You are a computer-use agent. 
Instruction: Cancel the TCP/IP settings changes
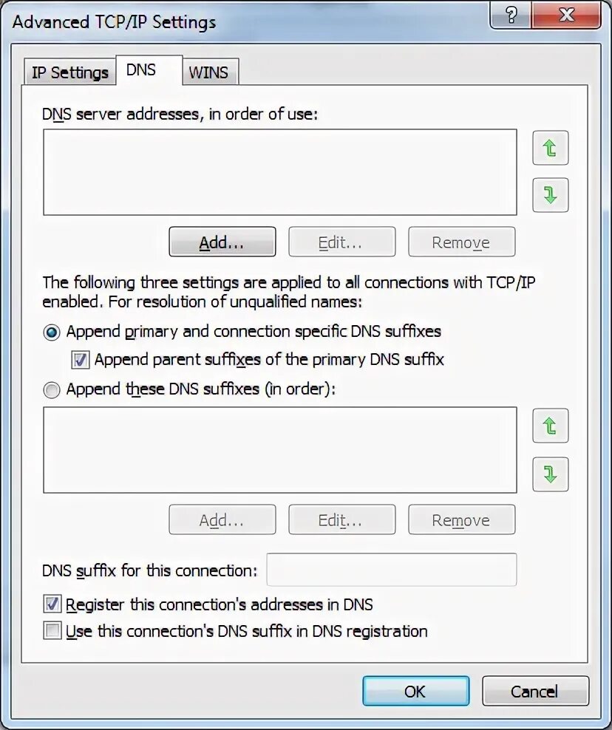[536, 691]
